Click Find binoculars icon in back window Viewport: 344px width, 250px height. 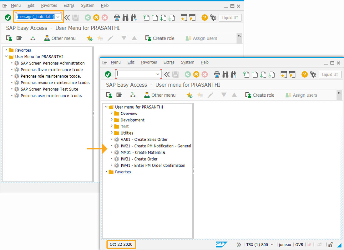point(125,18)
